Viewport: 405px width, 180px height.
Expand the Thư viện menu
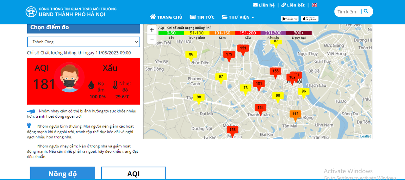pyautogui.click(x=238, y=17)
